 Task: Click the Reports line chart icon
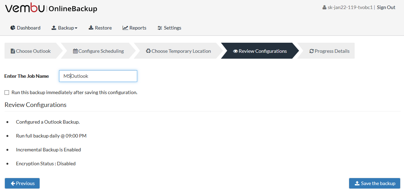click(125, 28)
